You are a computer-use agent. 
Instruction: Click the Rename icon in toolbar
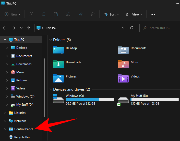[68, 14]
